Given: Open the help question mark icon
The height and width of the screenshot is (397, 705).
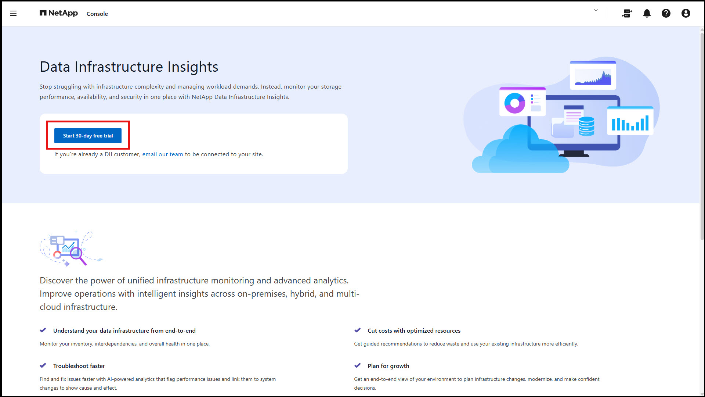Looking at the screenshot, I should pyautogui.click(x=666, y=14).
